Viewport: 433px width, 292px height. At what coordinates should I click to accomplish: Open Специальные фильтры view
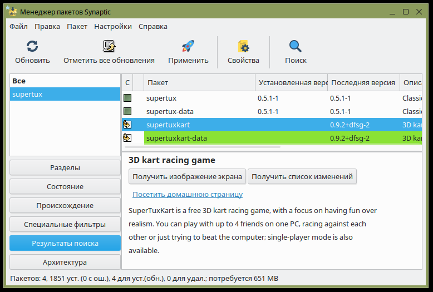pyautogui.click(x=65, y=224)
